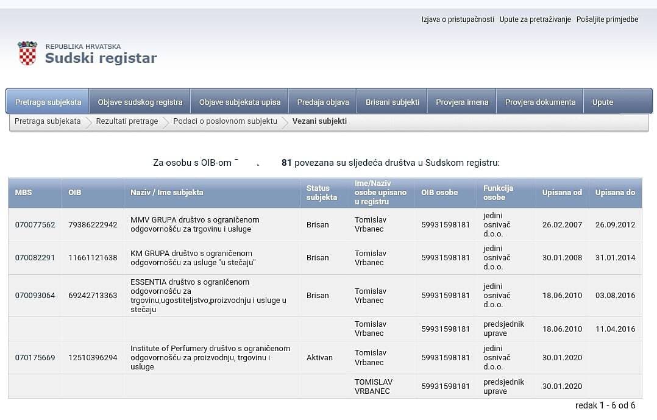Open the Provjera imena tab
Screen dimensions: 657x420
click(462, 102)
